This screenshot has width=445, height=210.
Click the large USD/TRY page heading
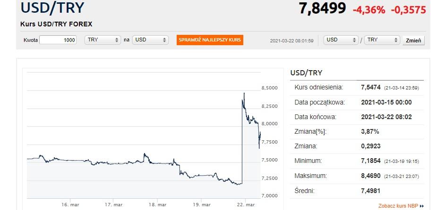(x=52, y=9)
